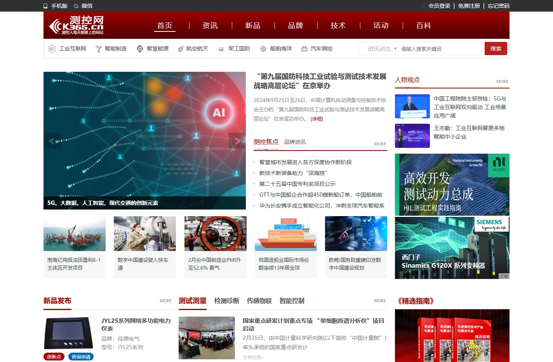The width and height of the screenshot is (553, 362).
Task: Click MORE beside 品牌资讯 tab
Action: 380,144
